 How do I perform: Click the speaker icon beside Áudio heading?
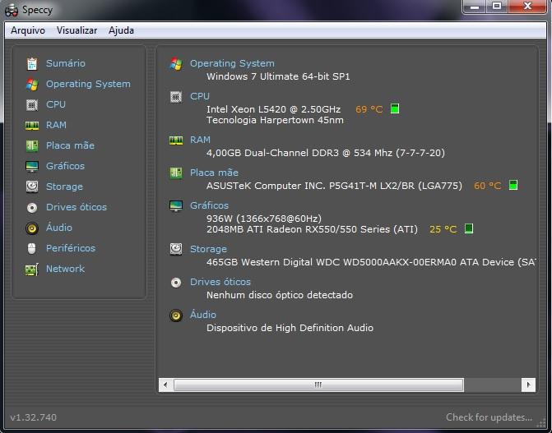[x=176, y=316]
